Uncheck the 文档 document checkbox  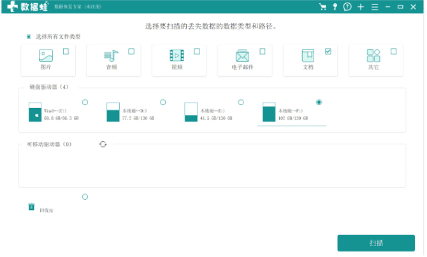tap(328, 52)
